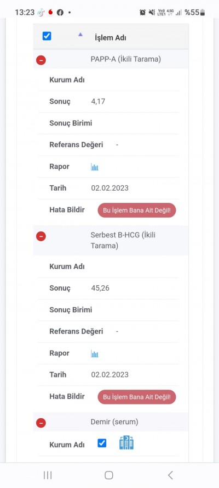Tap hospital building icon under Demir
Viewport: 219px width, 488px height.
point(126,442)
